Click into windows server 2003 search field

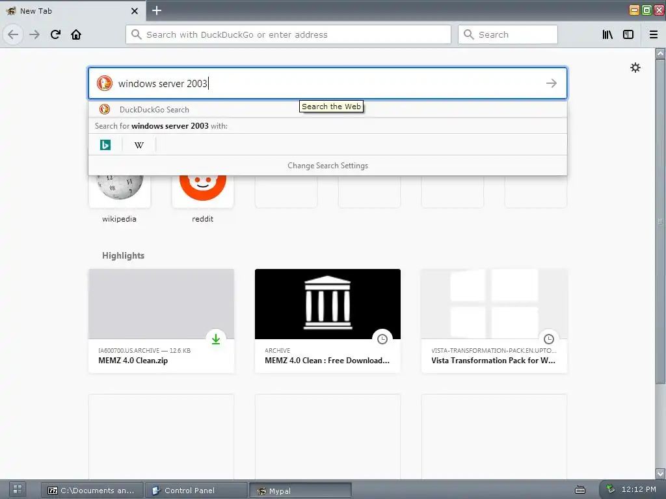328,83
